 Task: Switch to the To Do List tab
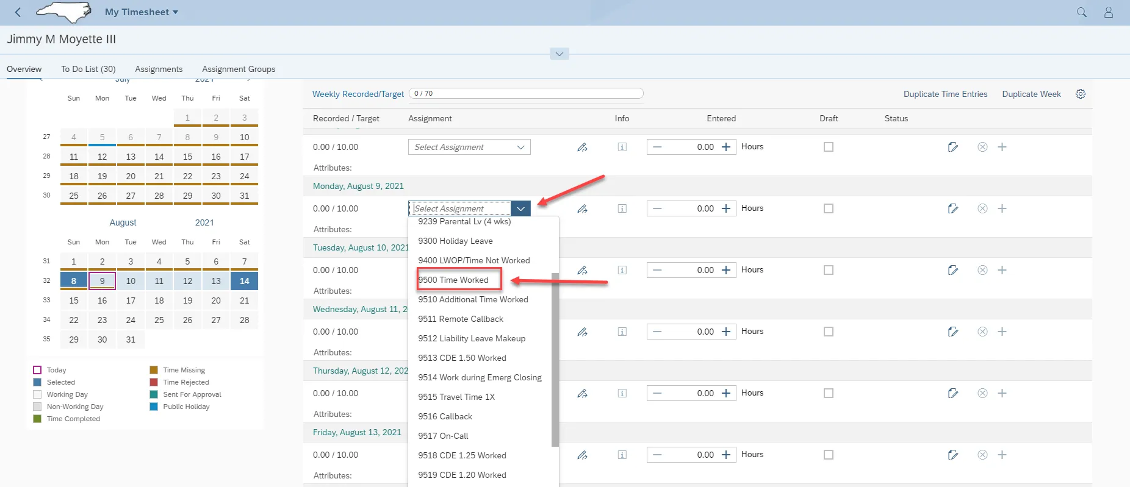point(88,69)
